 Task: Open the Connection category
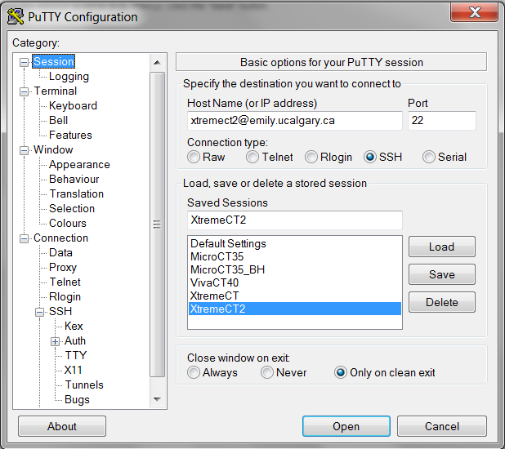point(60,238)
